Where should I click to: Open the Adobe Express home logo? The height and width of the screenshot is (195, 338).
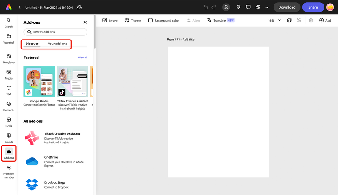(9, 7)
